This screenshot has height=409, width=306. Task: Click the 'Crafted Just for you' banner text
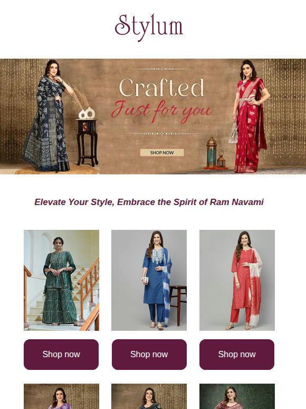tap(162, 100)
